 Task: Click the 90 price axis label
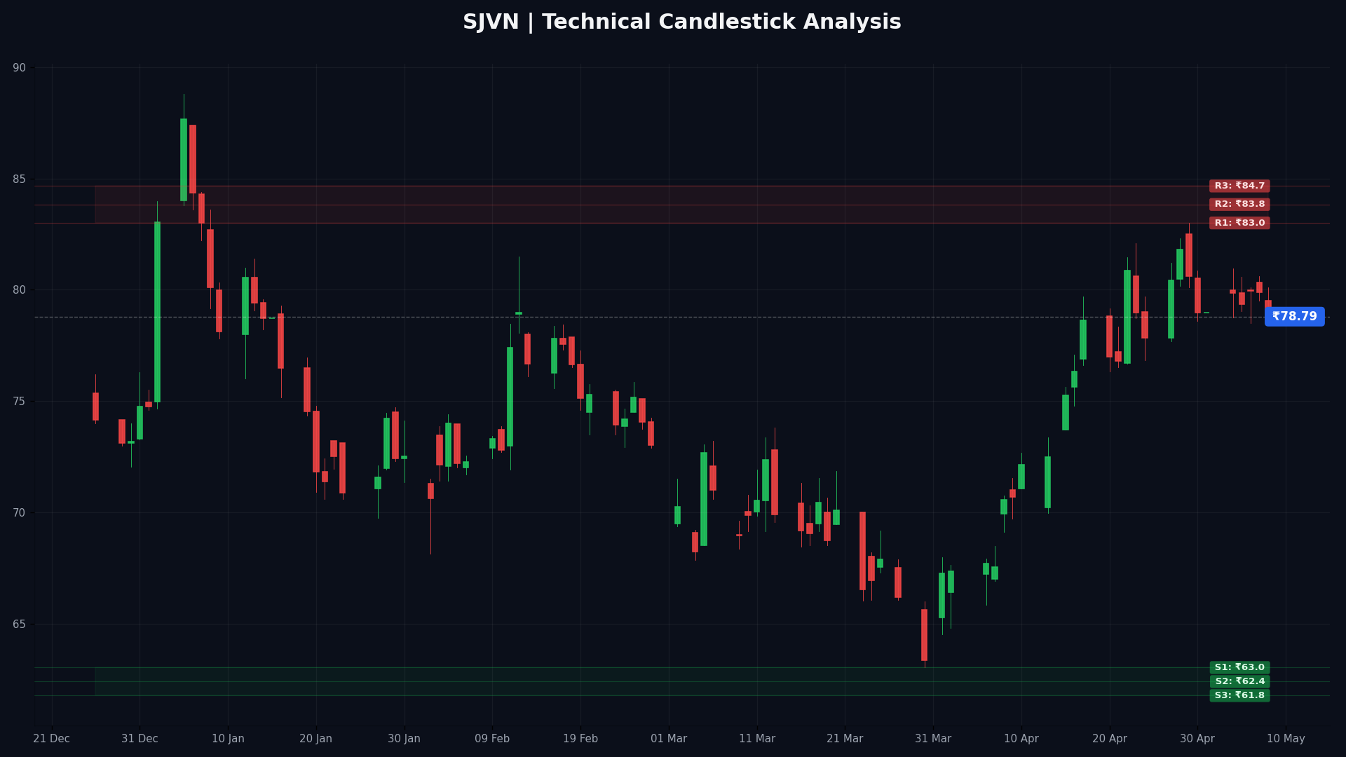click(19, 68)
